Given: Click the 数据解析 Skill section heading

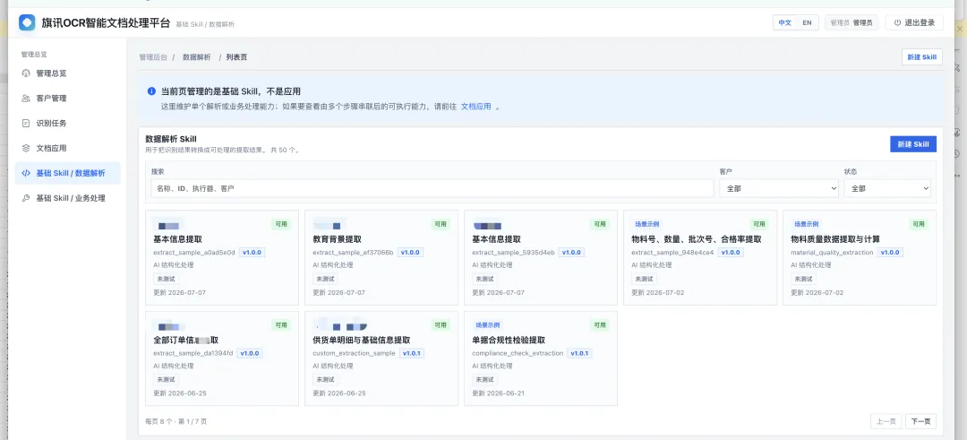Looking at the screenshot, I should coord(171,139).
